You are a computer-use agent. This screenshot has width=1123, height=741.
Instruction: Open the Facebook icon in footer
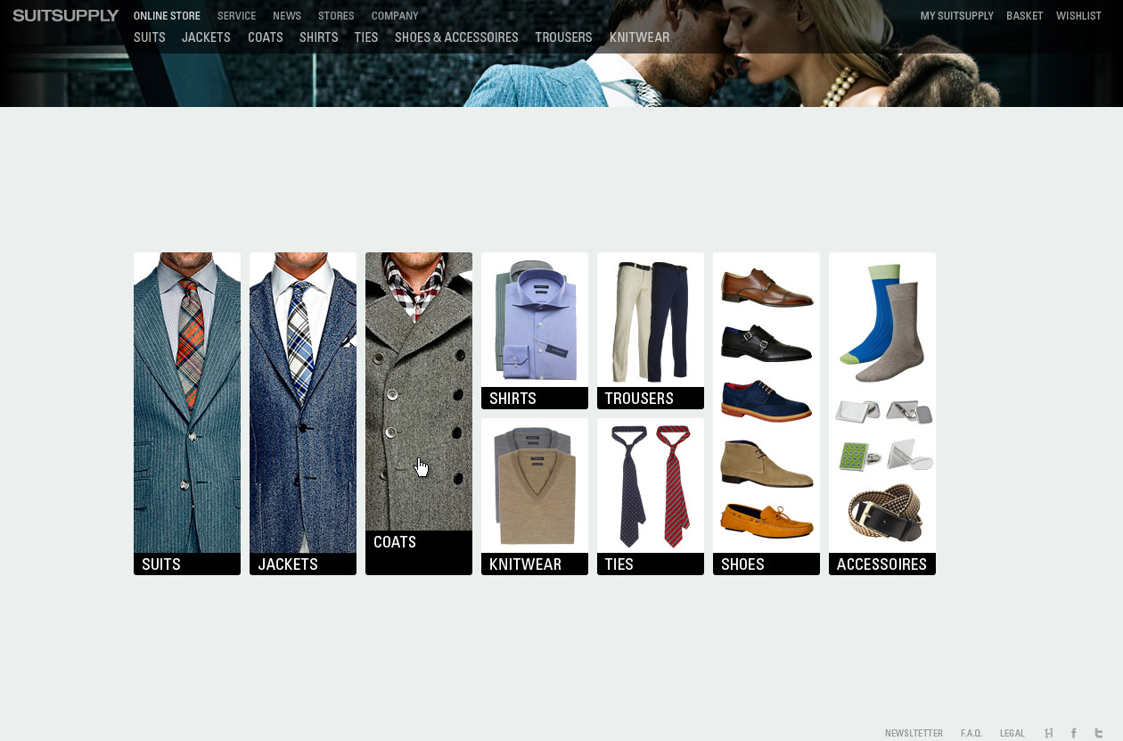click(1073, 733)
